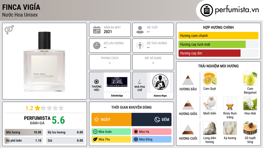Open the Hoa nhài note image

[x=250, y=103]
